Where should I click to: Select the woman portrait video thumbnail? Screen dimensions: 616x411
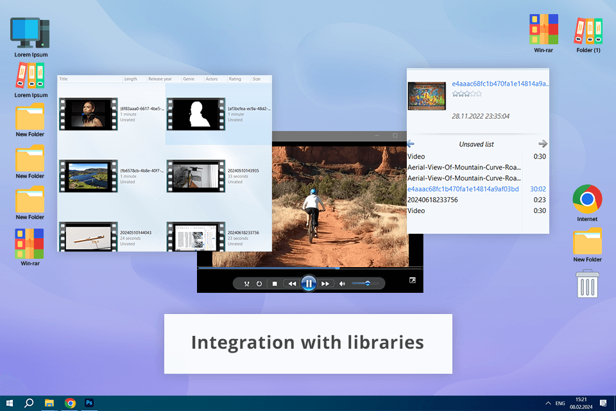pyautogui.click(x=89, y=114)
